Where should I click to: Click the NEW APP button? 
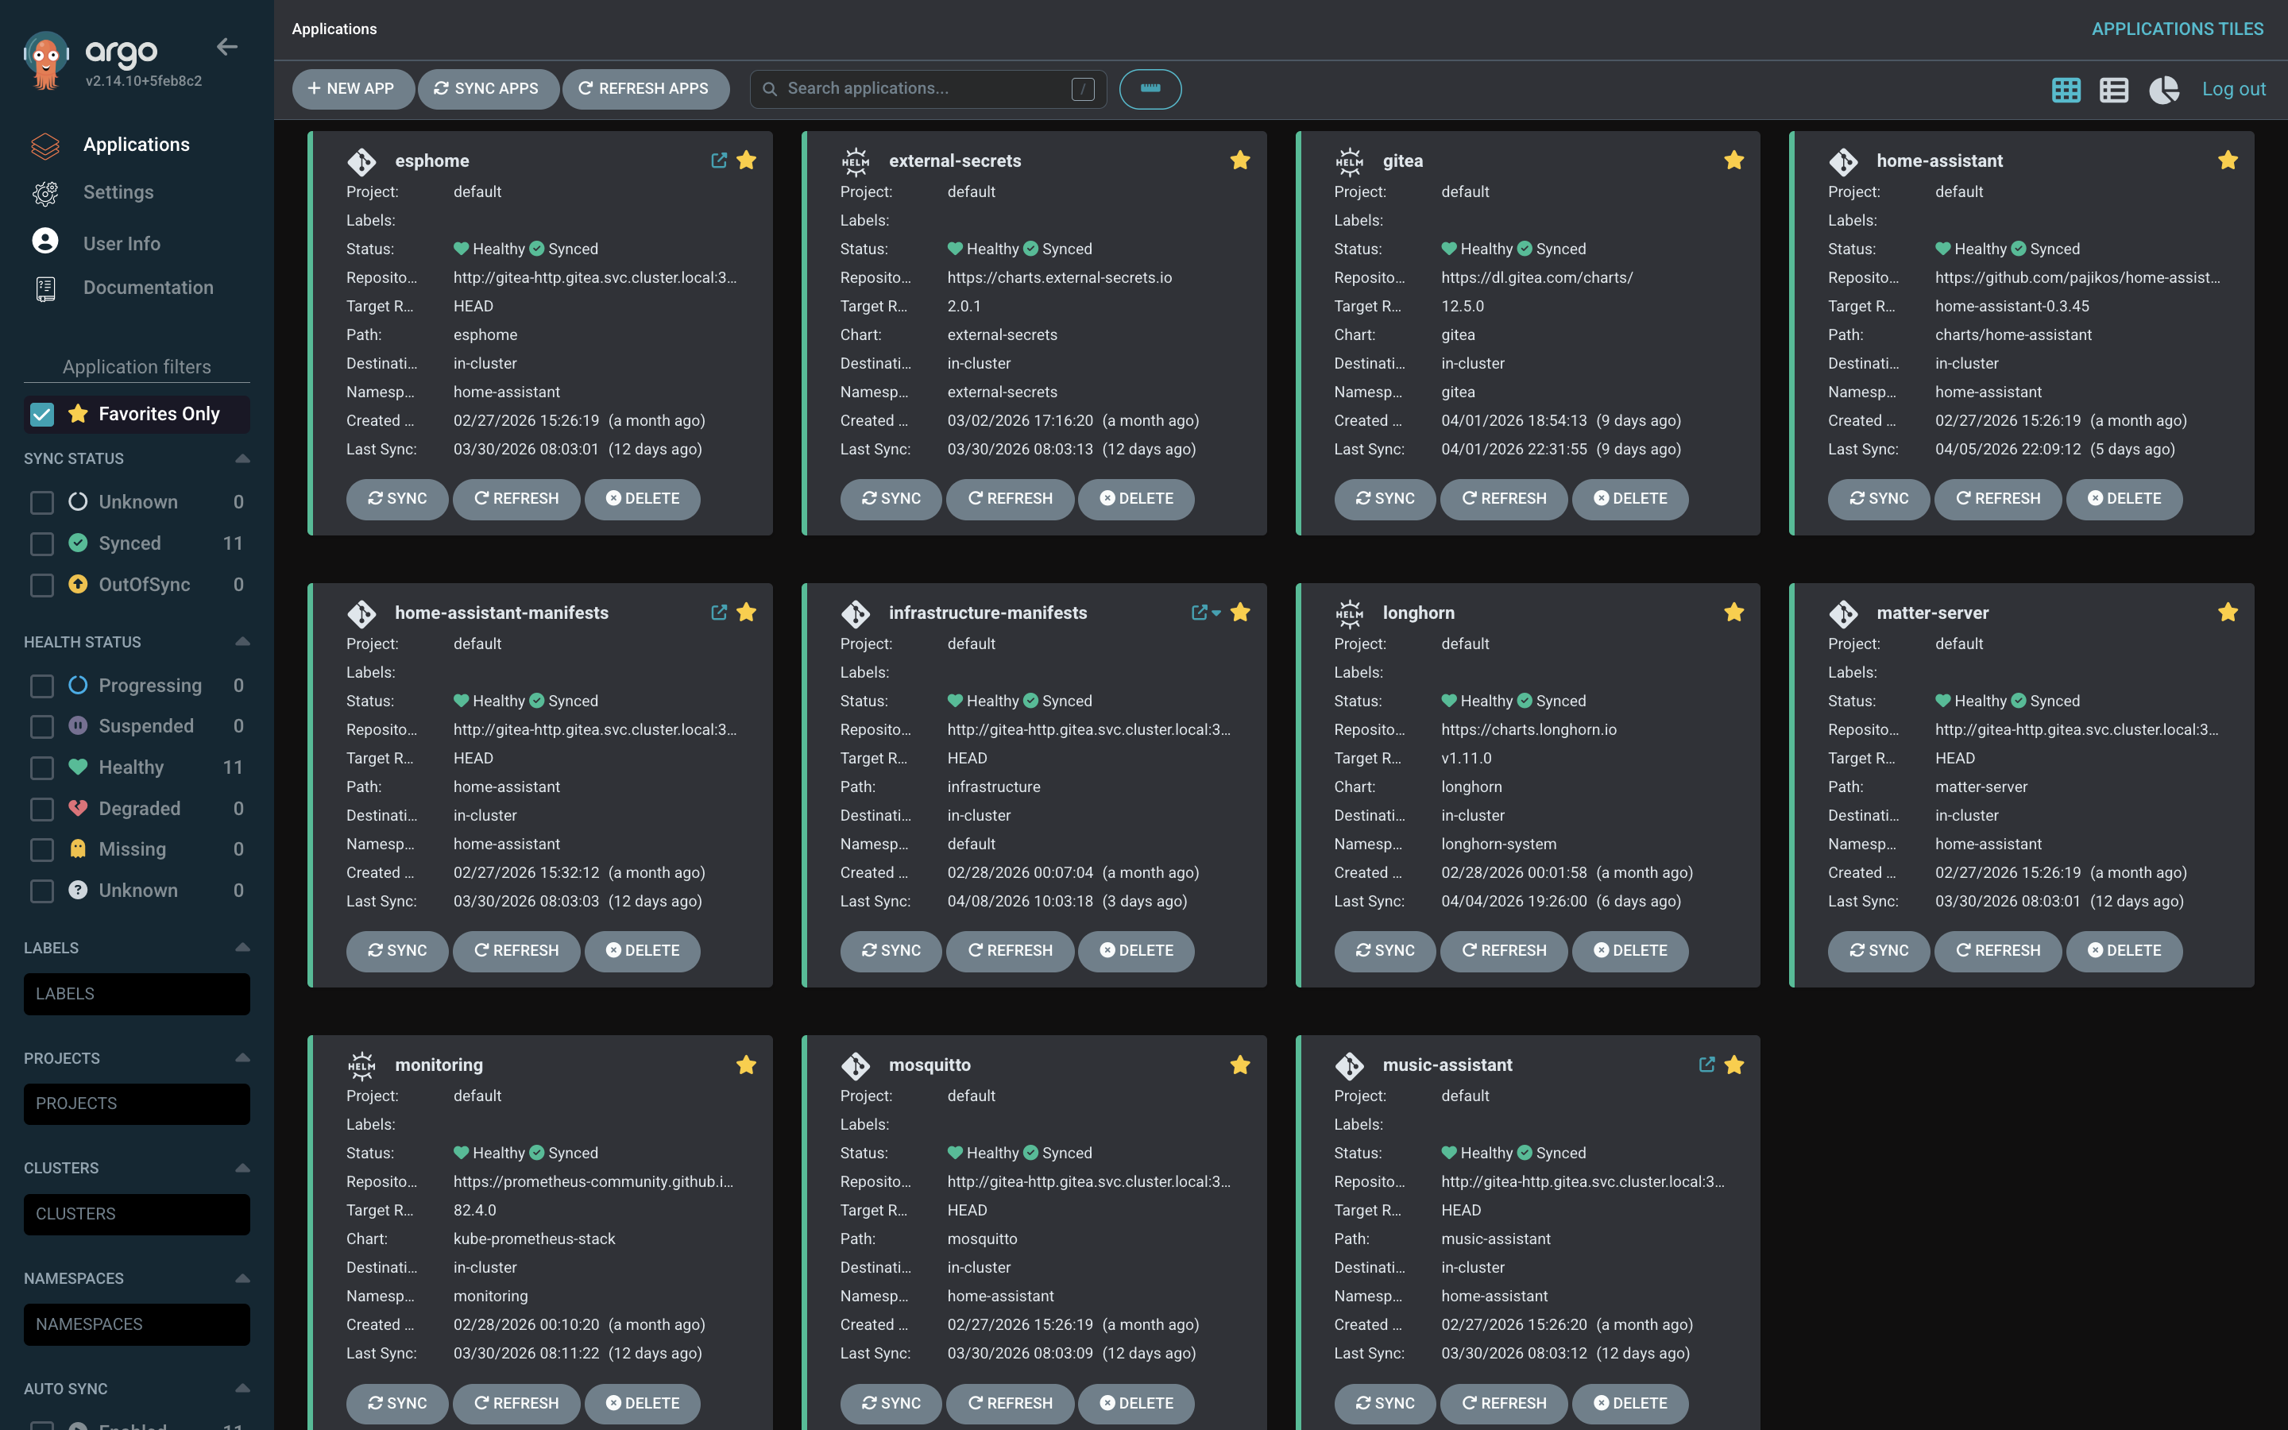[352, 89]
